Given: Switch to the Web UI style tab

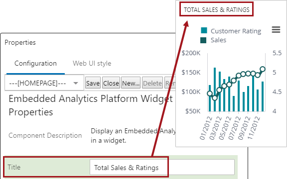Looking at the screenshot, I should pos(92,63).
